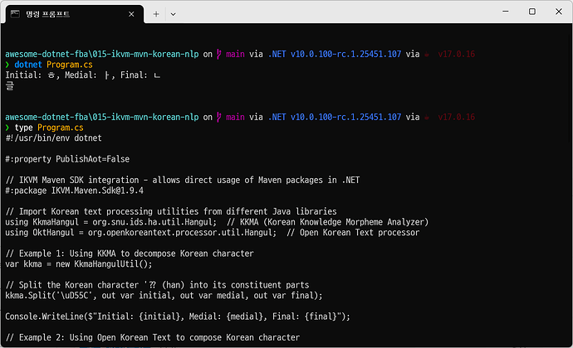Click the 'type Program.cs' command line
Screen dimensions: 573x348
45,128
